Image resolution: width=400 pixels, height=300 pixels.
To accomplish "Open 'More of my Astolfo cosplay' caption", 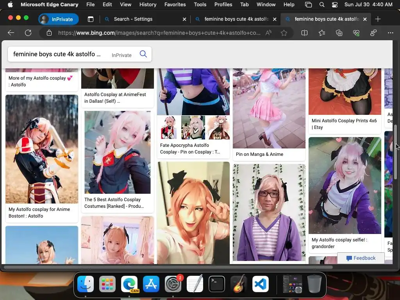I will tap(41, 81).
